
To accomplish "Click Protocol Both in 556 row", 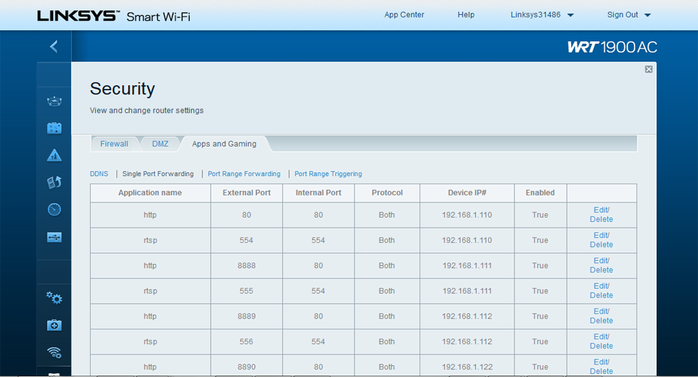I will pos(387,342).
